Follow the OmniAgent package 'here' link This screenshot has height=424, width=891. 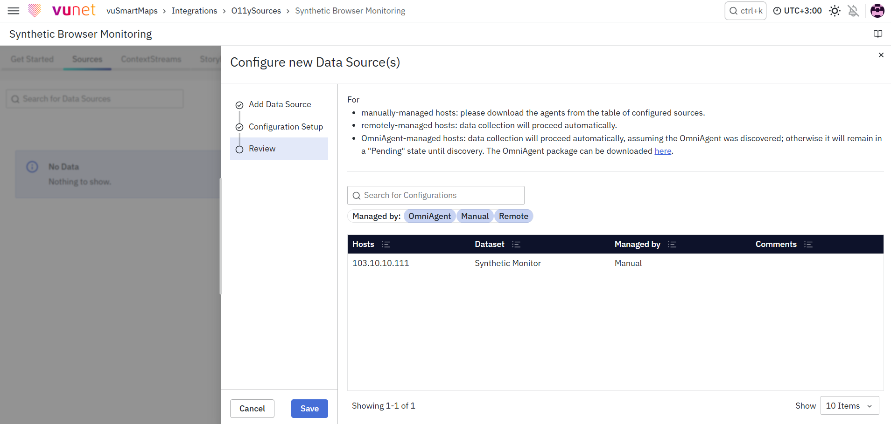pyautogui.click(x=663, y=151)
